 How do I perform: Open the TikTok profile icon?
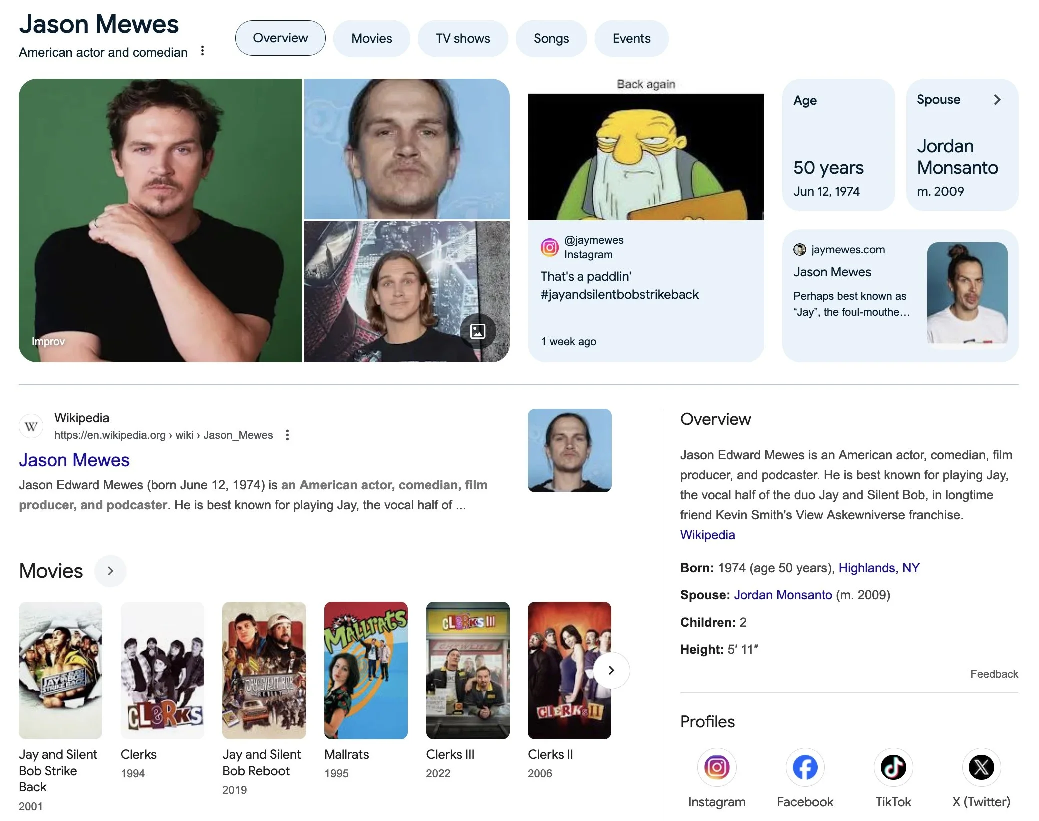pos(893,767)
